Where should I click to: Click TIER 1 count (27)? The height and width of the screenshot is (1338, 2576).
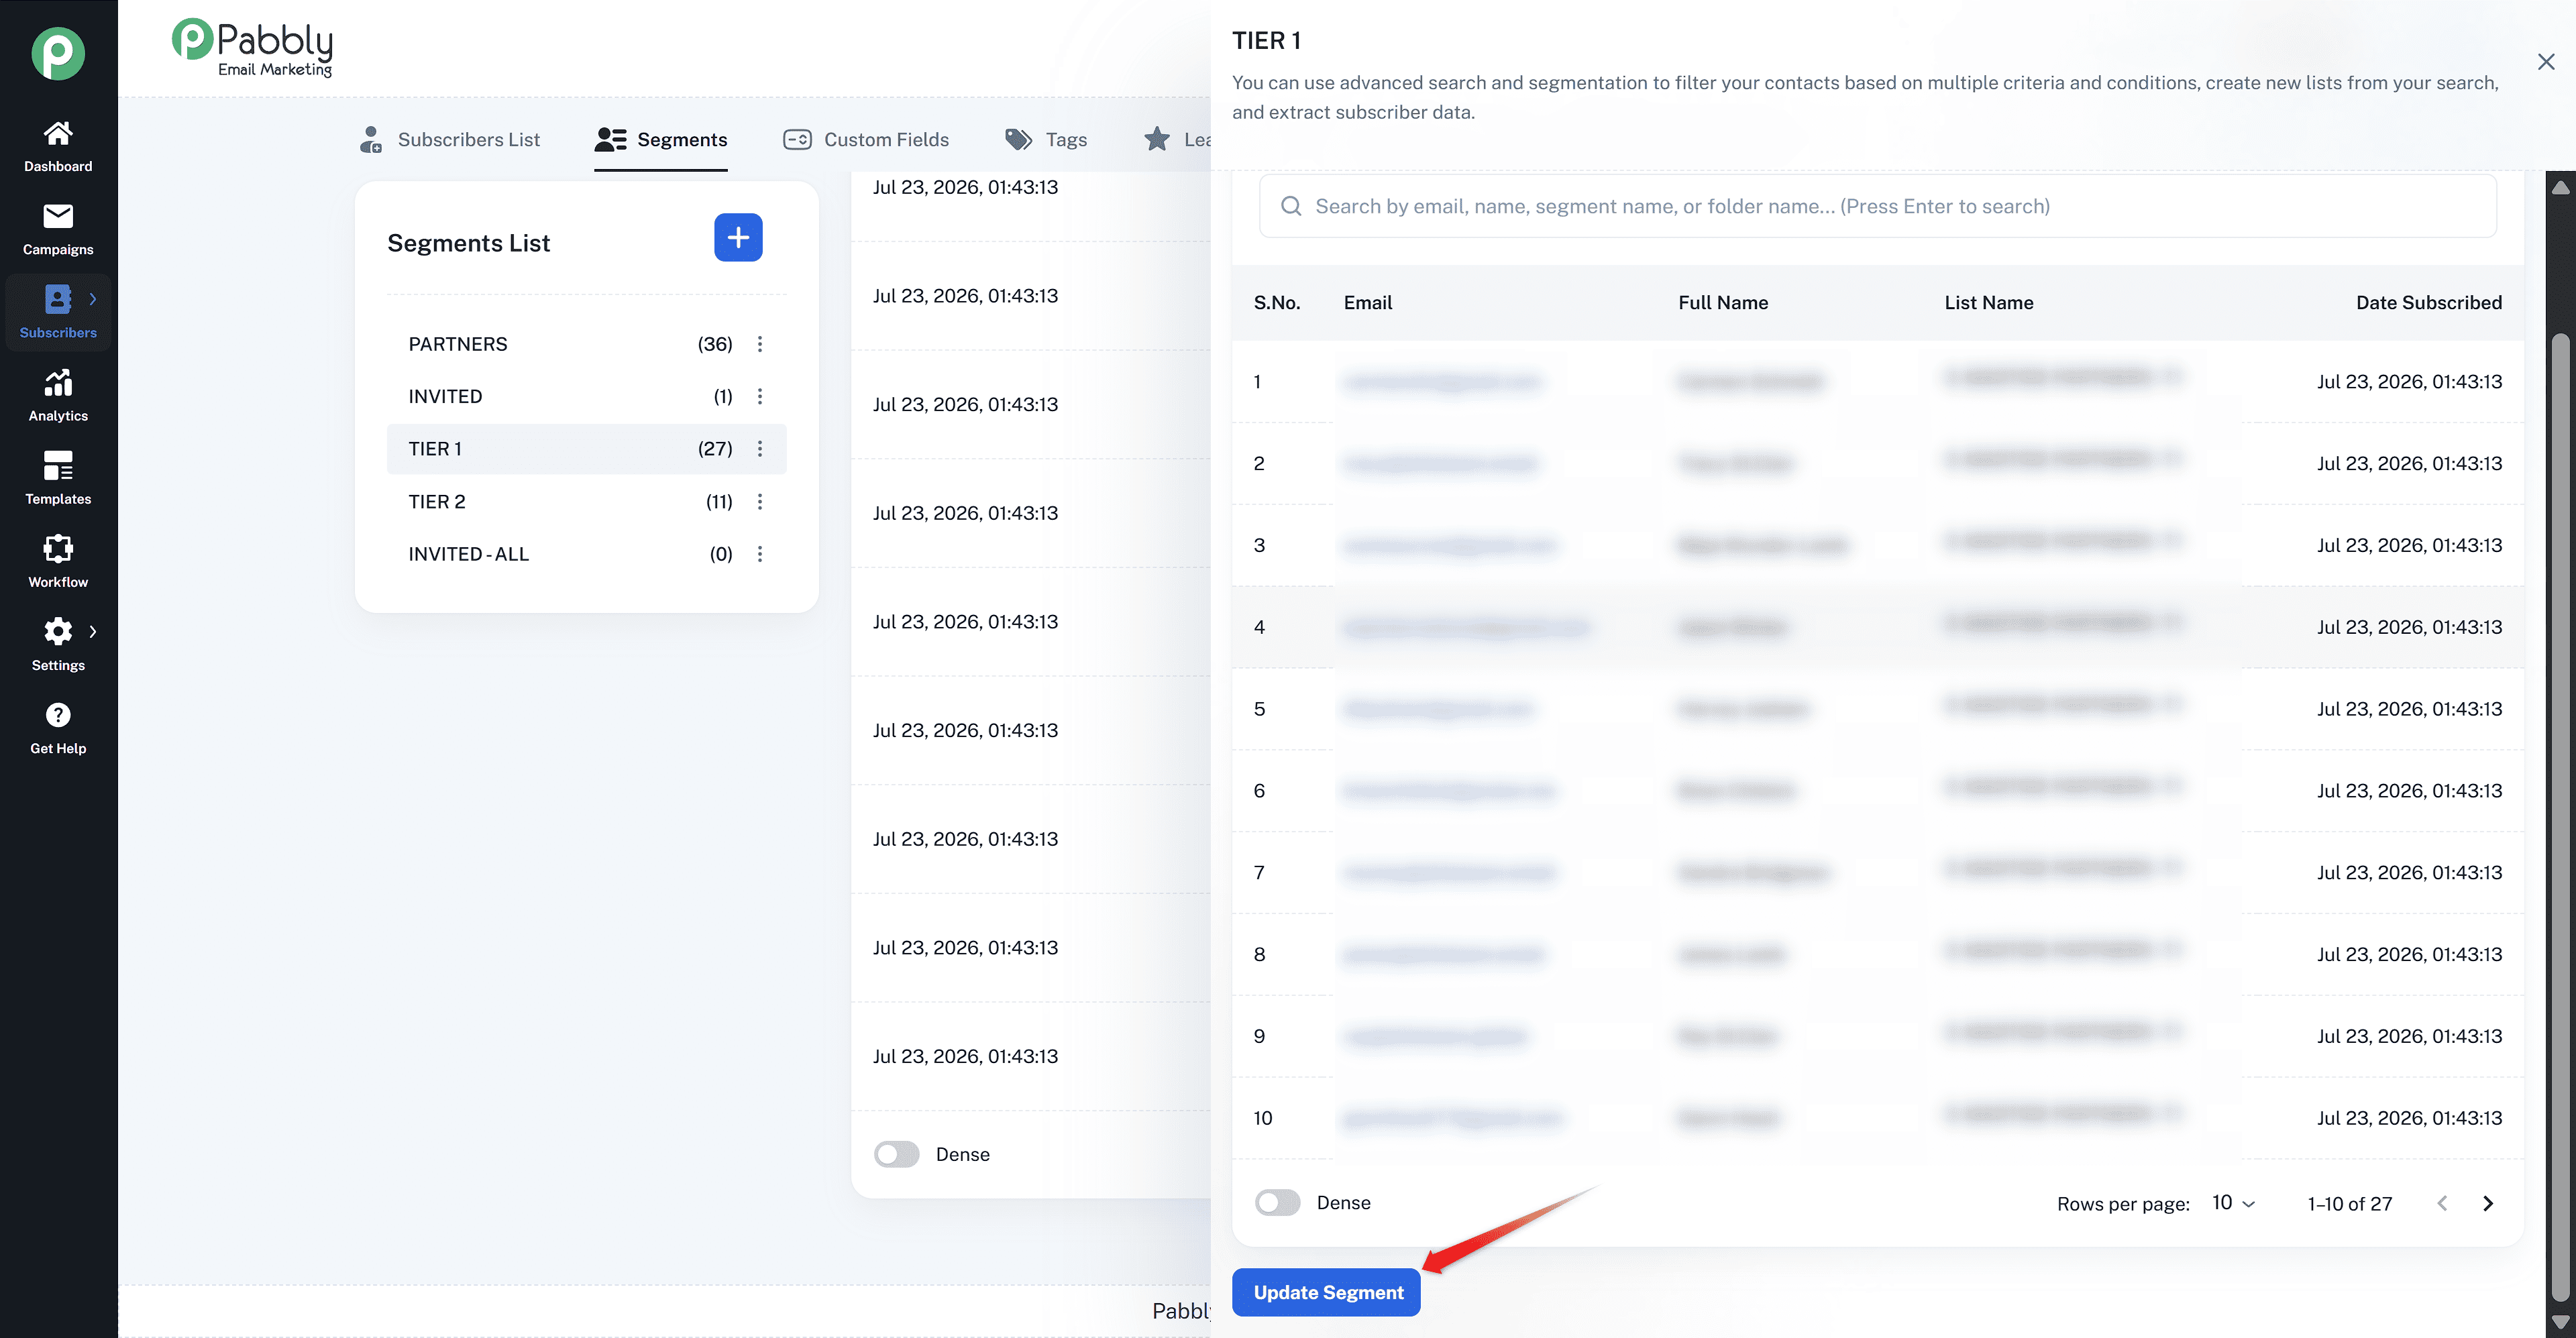pos(715,449)
